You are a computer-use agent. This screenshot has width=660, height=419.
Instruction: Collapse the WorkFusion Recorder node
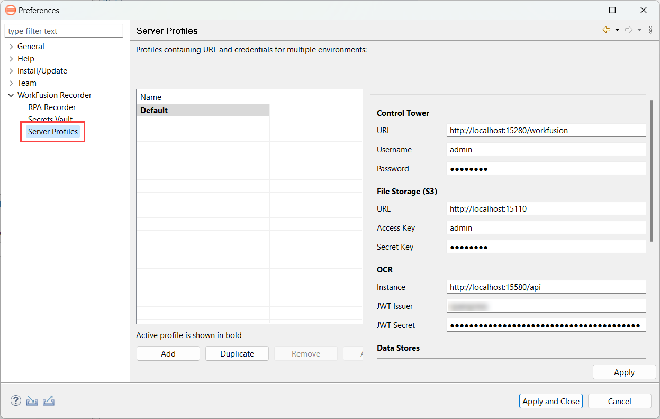11,95
